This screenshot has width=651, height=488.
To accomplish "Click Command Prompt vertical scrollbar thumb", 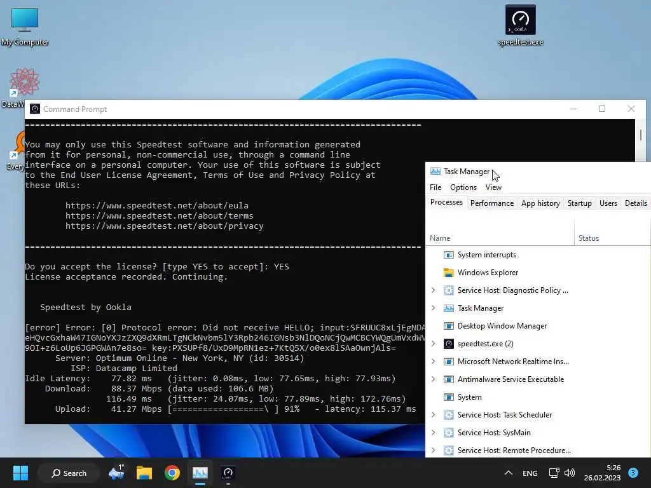I will 641,135.
